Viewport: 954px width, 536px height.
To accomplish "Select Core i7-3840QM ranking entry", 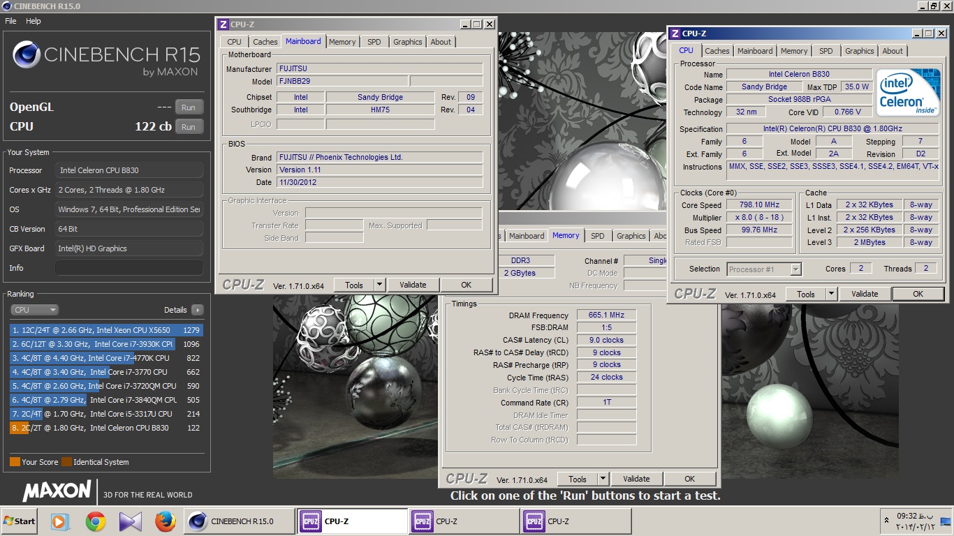I will tap(105, 400).
